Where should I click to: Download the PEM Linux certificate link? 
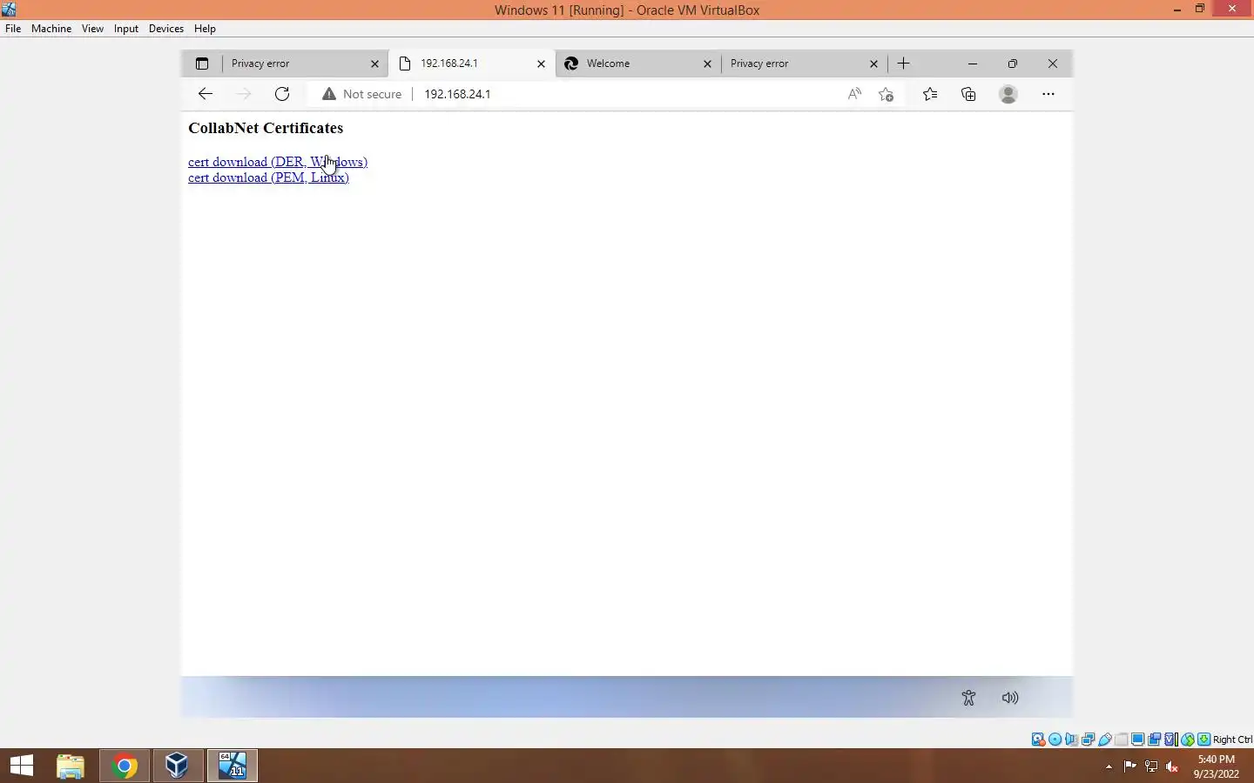click(268, 177)
